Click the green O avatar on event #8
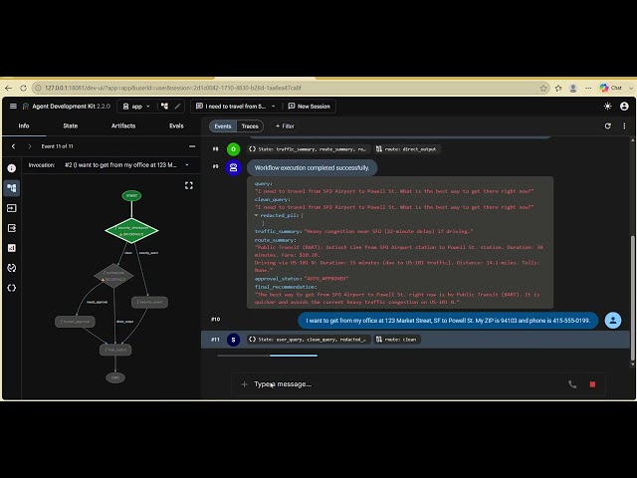The height and width of the screenshot is (478, 637). (233, 149)
